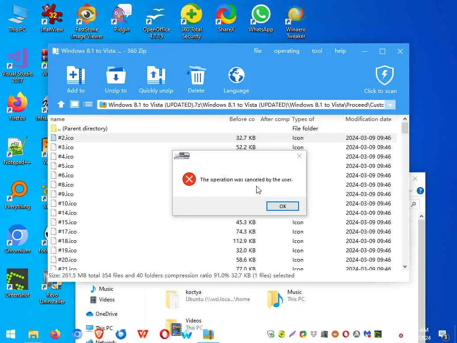Open the Pidgin desktop shortcut
457x343 pixels.
click(x=121, y=18)
